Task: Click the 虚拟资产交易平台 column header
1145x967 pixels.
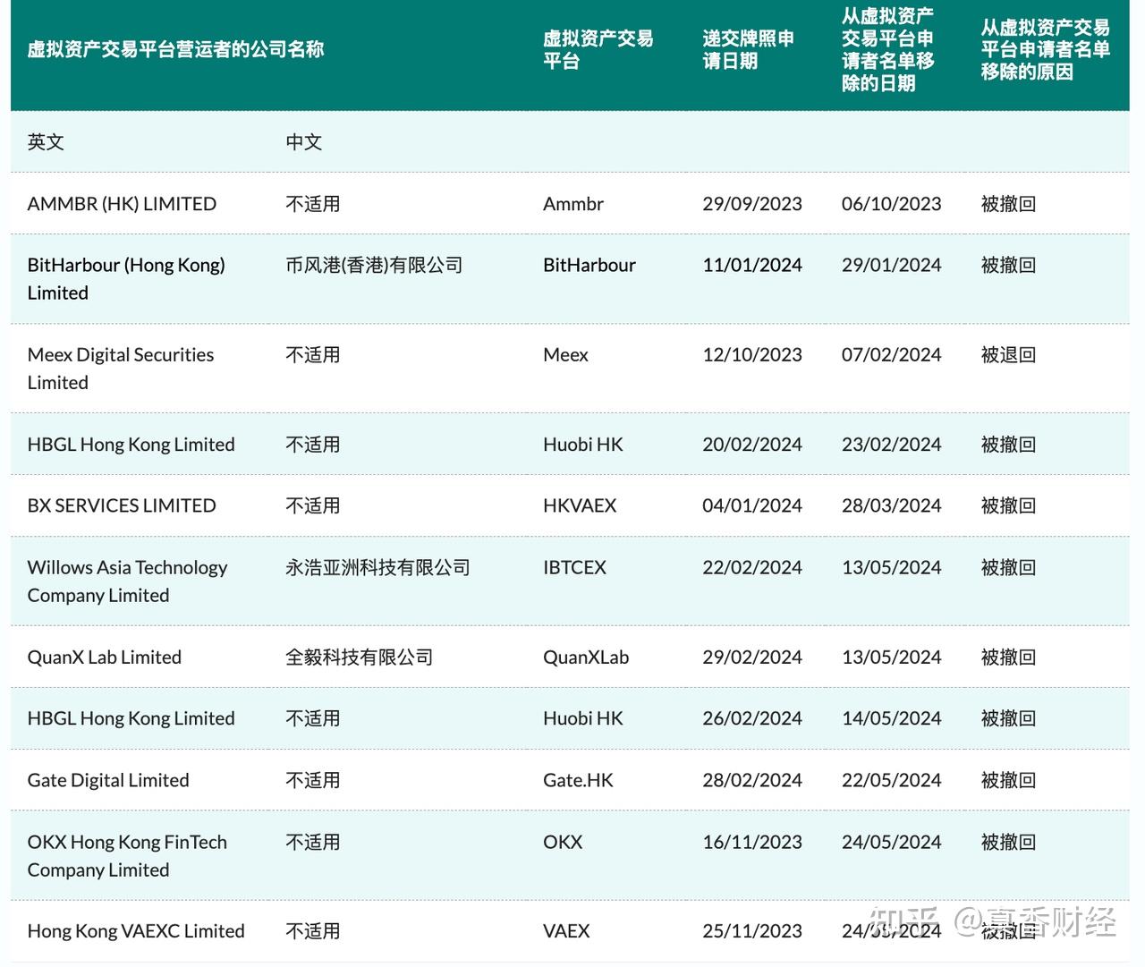Action: point(598,49)
